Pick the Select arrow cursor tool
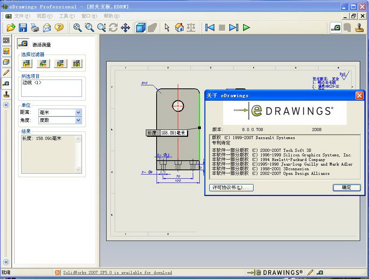 tap(167, 28)
